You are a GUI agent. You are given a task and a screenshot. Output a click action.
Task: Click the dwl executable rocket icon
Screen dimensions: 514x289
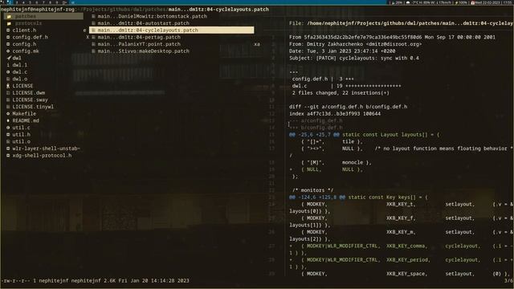point(9,58)
